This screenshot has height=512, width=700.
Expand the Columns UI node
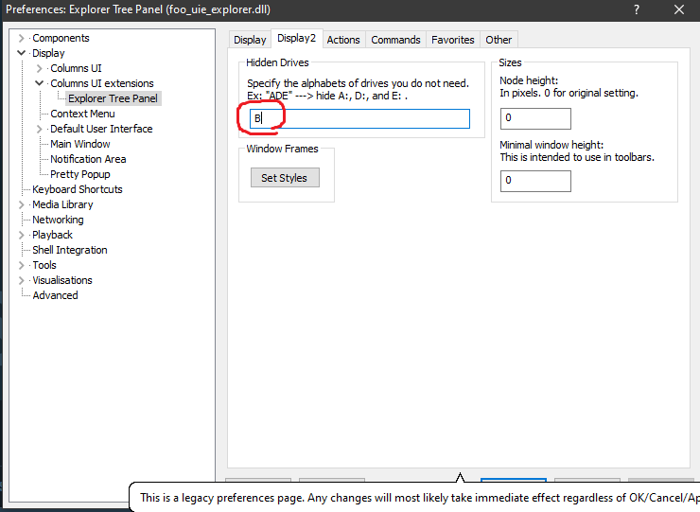point(40,68)
